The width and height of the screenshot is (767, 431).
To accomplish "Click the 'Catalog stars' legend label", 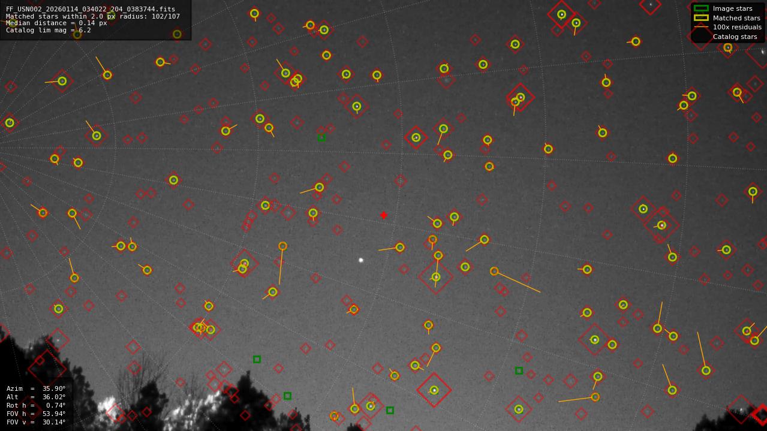I will (735, 37).
